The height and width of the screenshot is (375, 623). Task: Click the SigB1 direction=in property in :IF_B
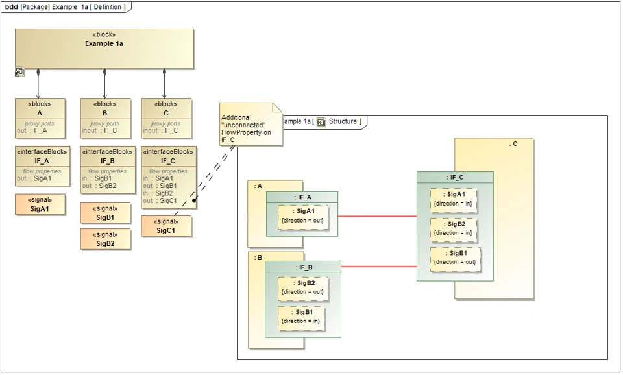pos(300,317)
